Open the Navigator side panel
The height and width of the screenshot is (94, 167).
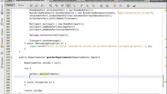tap(2, 63)
